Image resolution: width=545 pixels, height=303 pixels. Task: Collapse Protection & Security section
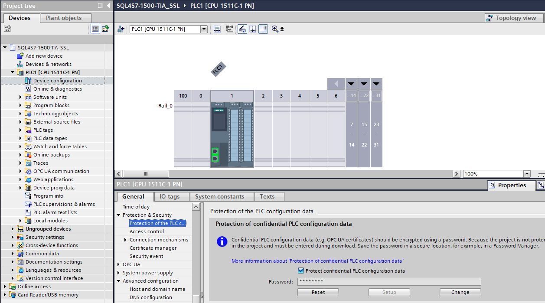(x=118, y=215)
